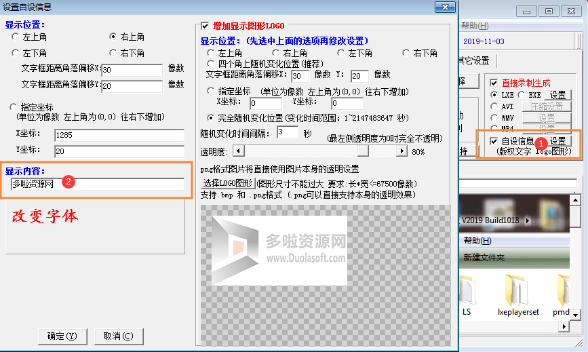Screen dimensions: 588x352
Task: Click horizontal scrollbar right arrow
Action: (x=564, y=326)
